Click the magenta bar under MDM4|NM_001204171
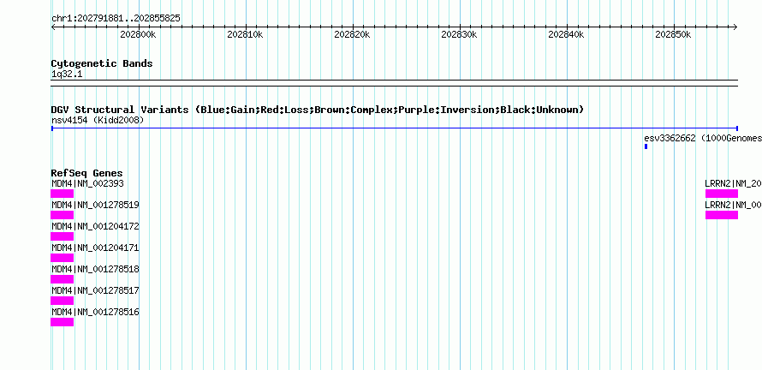 63,258
